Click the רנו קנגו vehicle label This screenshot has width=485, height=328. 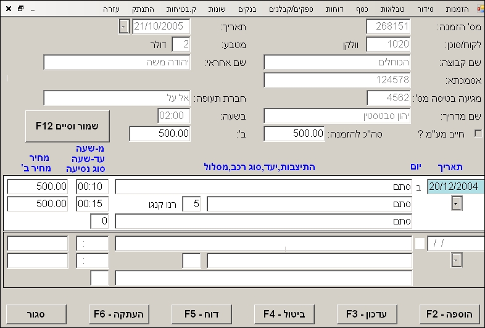[x=163, y=205]
